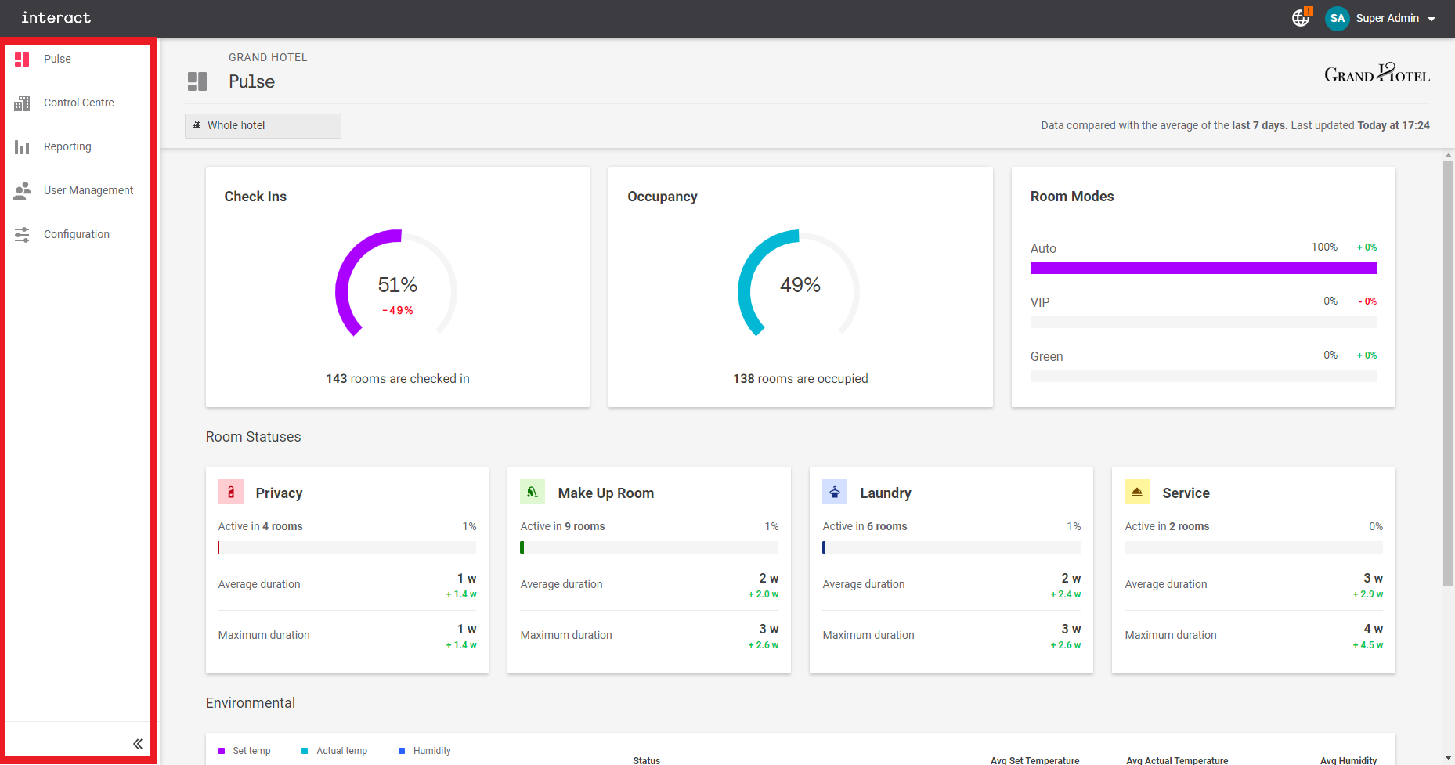Open the Whole hotel location selector
This screenshot has height=765, width=1455.
tap(263, 125)
